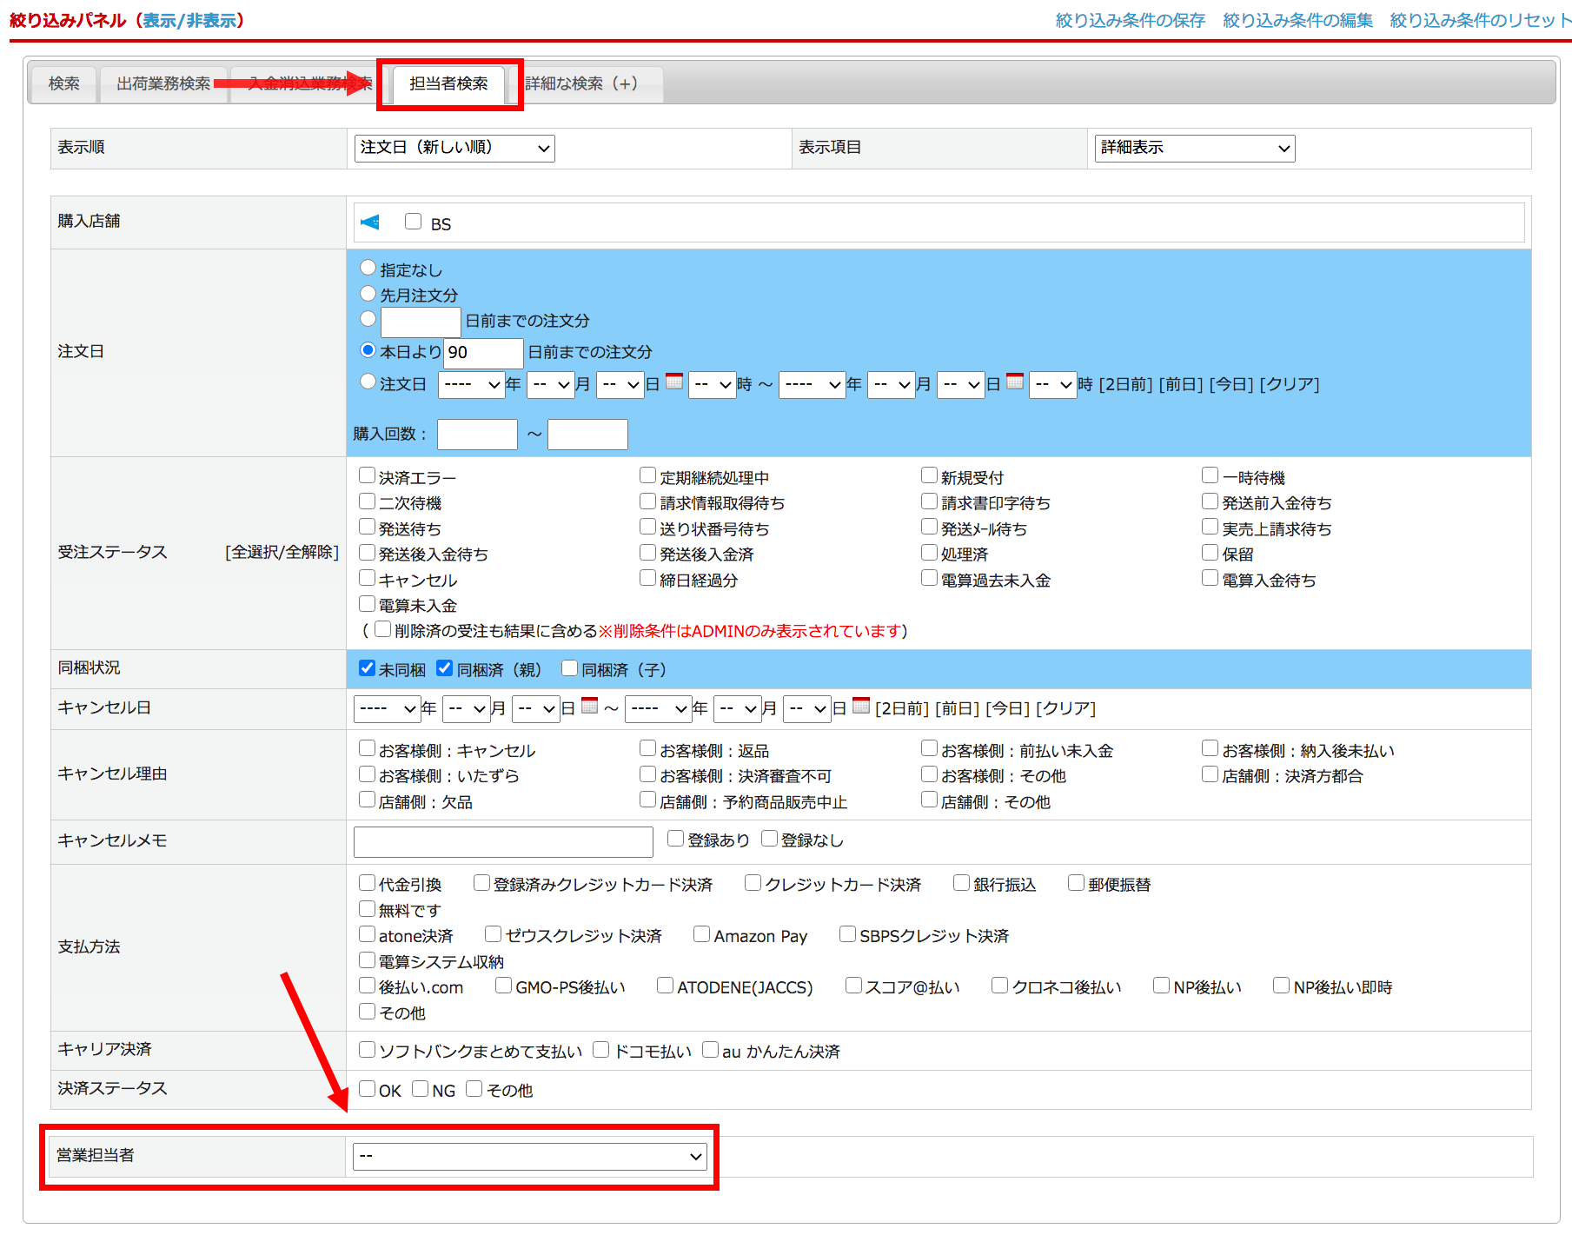Click the blue arrow icon beside BS

coord(370,222)
